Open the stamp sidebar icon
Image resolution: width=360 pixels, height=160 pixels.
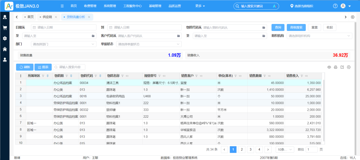point(5,59)
